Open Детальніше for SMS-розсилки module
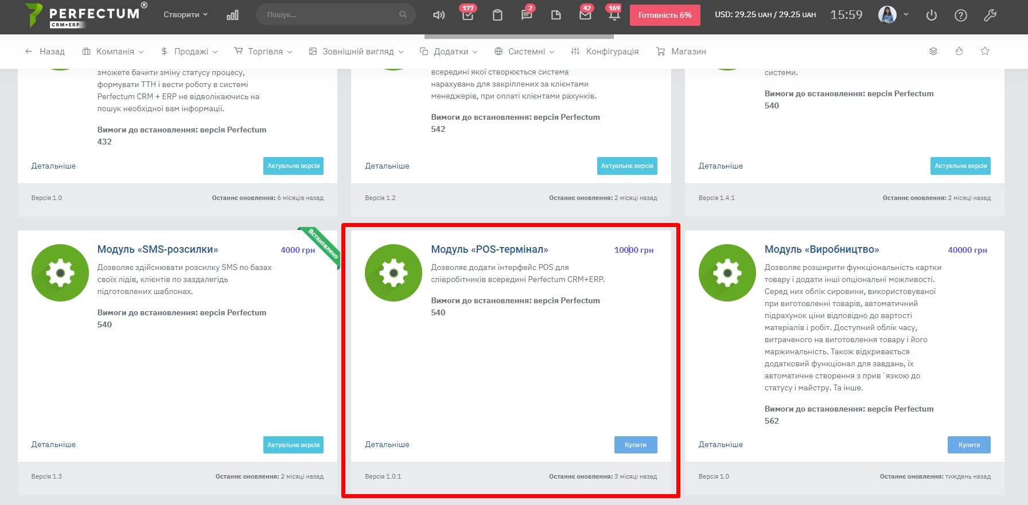 [53, 444]
